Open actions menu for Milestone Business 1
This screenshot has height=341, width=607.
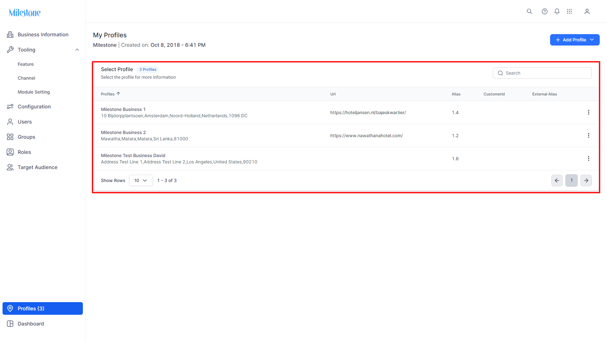(x=589, y=112)
